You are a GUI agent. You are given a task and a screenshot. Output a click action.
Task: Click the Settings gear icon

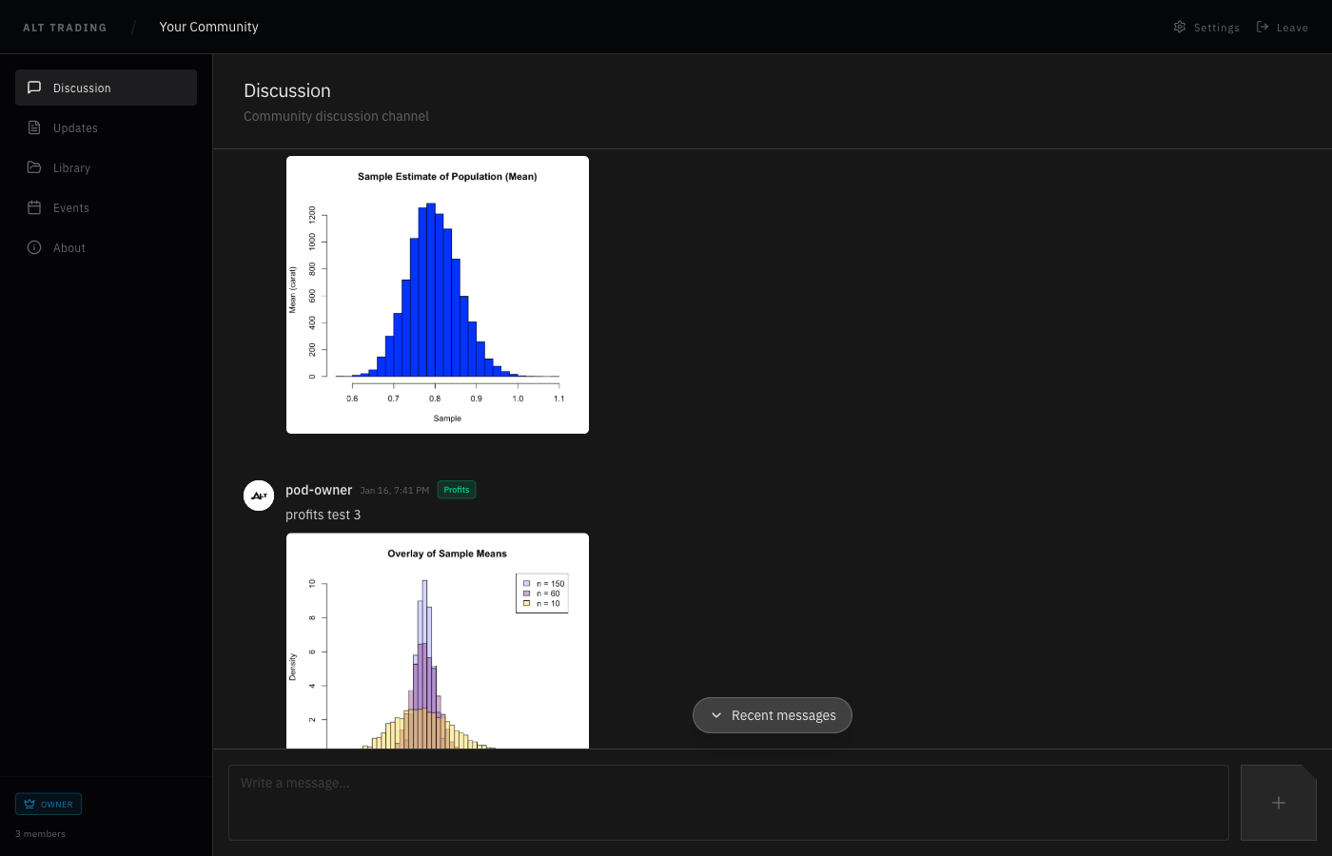click(1180, 27)
